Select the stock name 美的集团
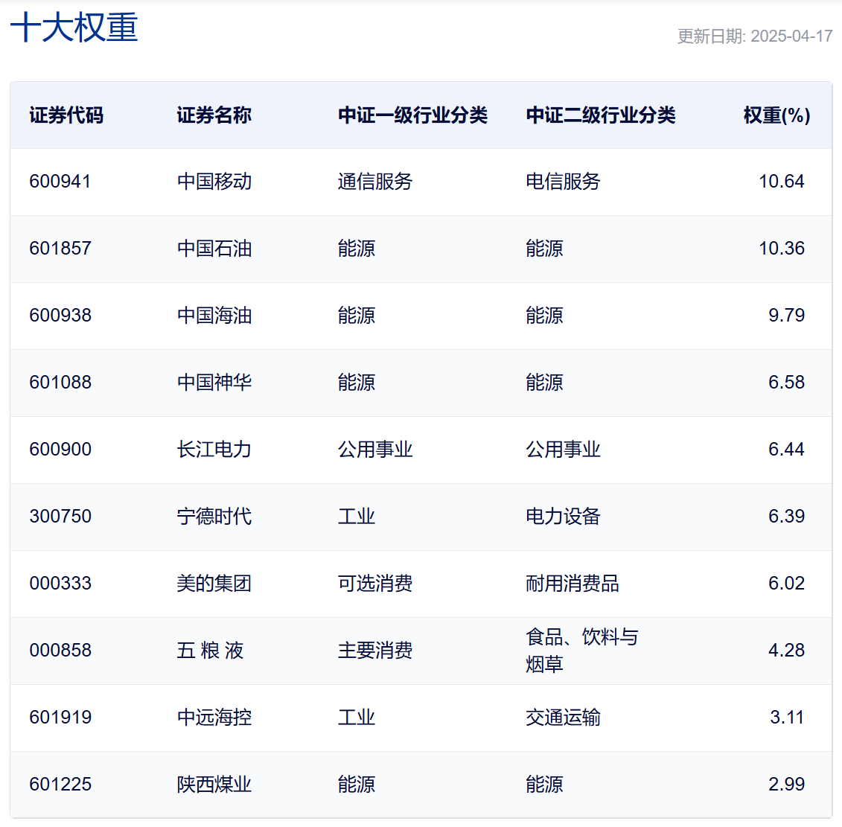This screenshot has width=842, height=827. pos(214,583)
